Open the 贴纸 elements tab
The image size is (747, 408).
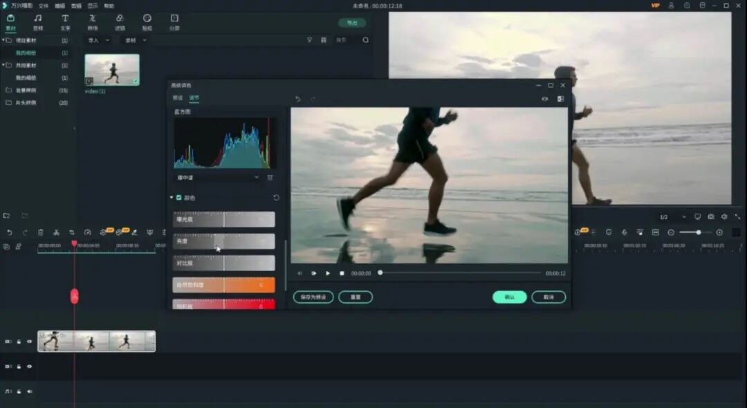147,22
